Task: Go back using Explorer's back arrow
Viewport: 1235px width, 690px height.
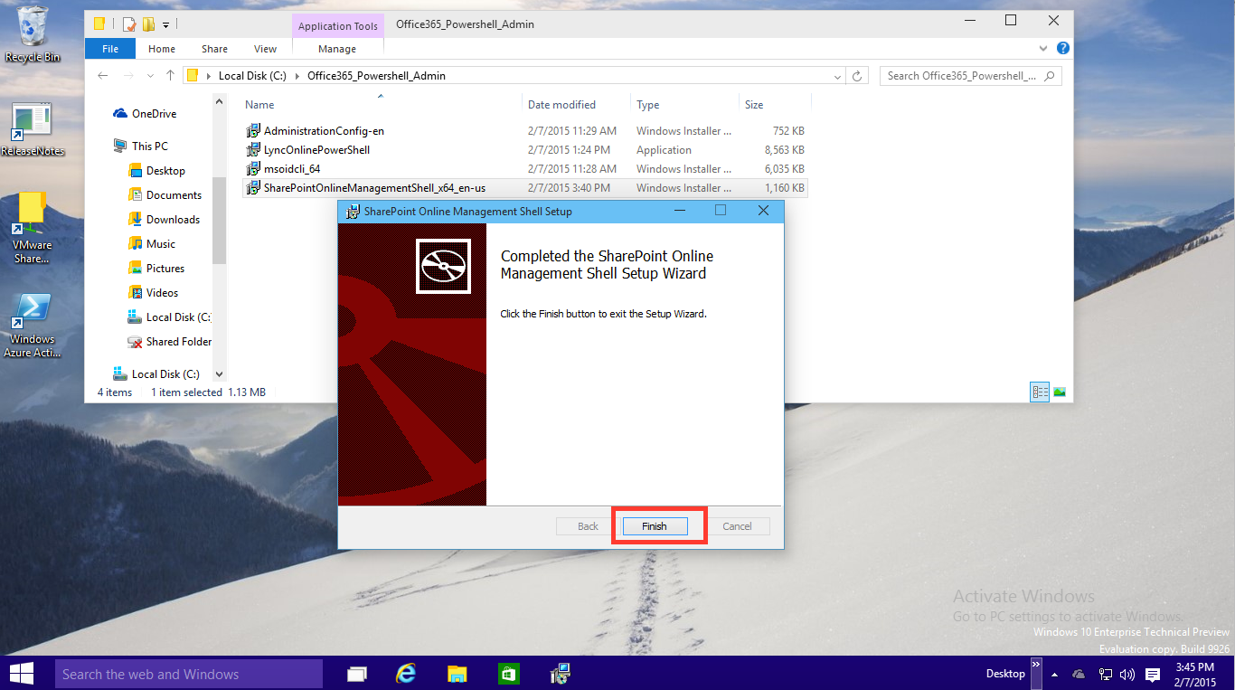Action: point(103,76)
